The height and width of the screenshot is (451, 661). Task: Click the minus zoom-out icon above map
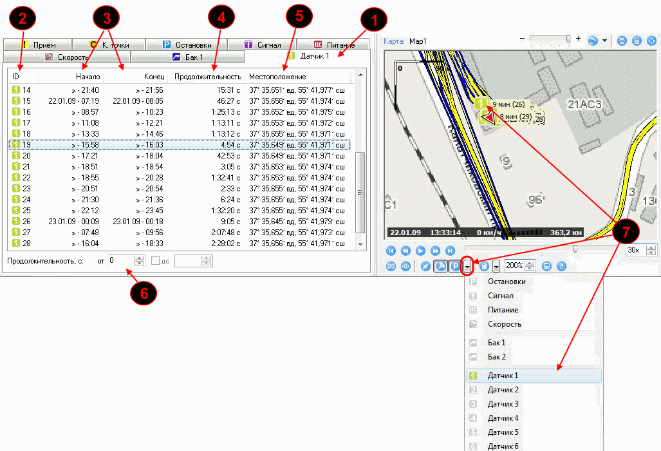click(521, 39)
